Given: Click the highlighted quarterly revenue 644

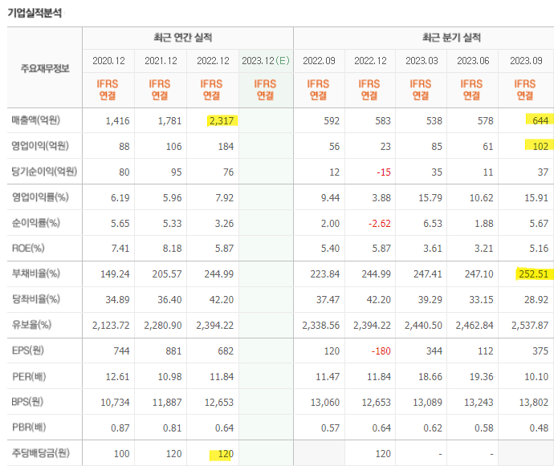Looking at the screenshot, I should pyautogui.click(x=540, y=121).
